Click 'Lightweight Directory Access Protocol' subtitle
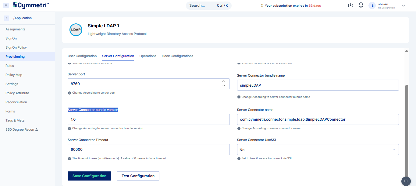This screenshot has height=186, width=416. (117, 34)
